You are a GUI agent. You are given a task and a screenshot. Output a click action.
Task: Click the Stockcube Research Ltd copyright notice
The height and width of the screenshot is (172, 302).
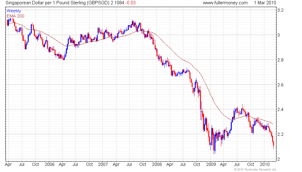click(255, 169)
